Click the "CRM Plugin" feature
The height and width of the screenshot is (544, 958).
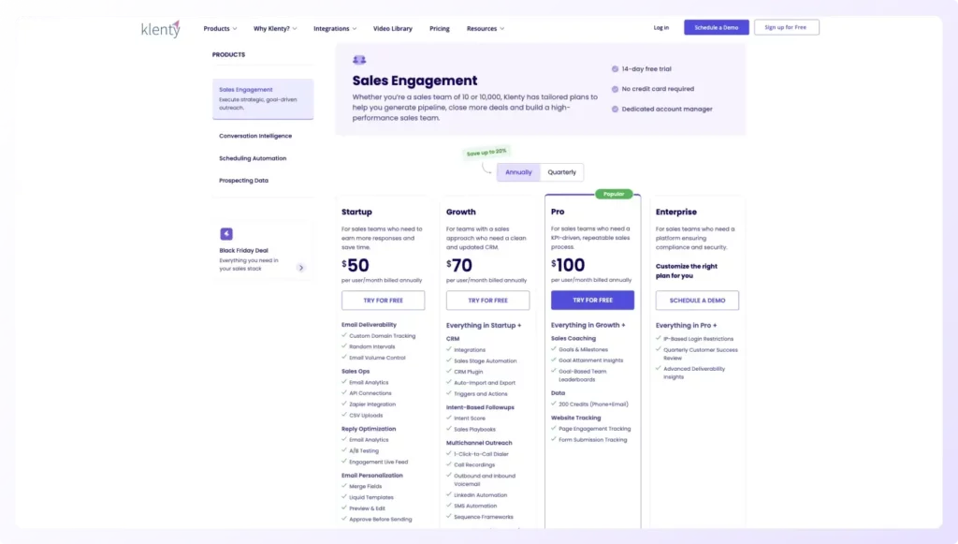pos(468,372)
